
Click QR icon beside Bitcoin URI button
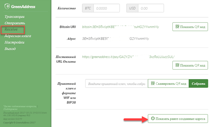[x=177, y=26]
